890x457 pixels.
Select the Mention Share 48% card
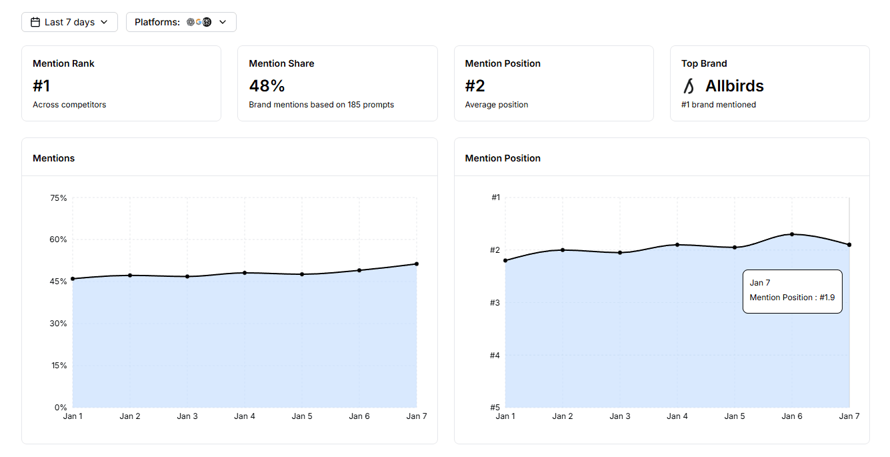[337, 83]
